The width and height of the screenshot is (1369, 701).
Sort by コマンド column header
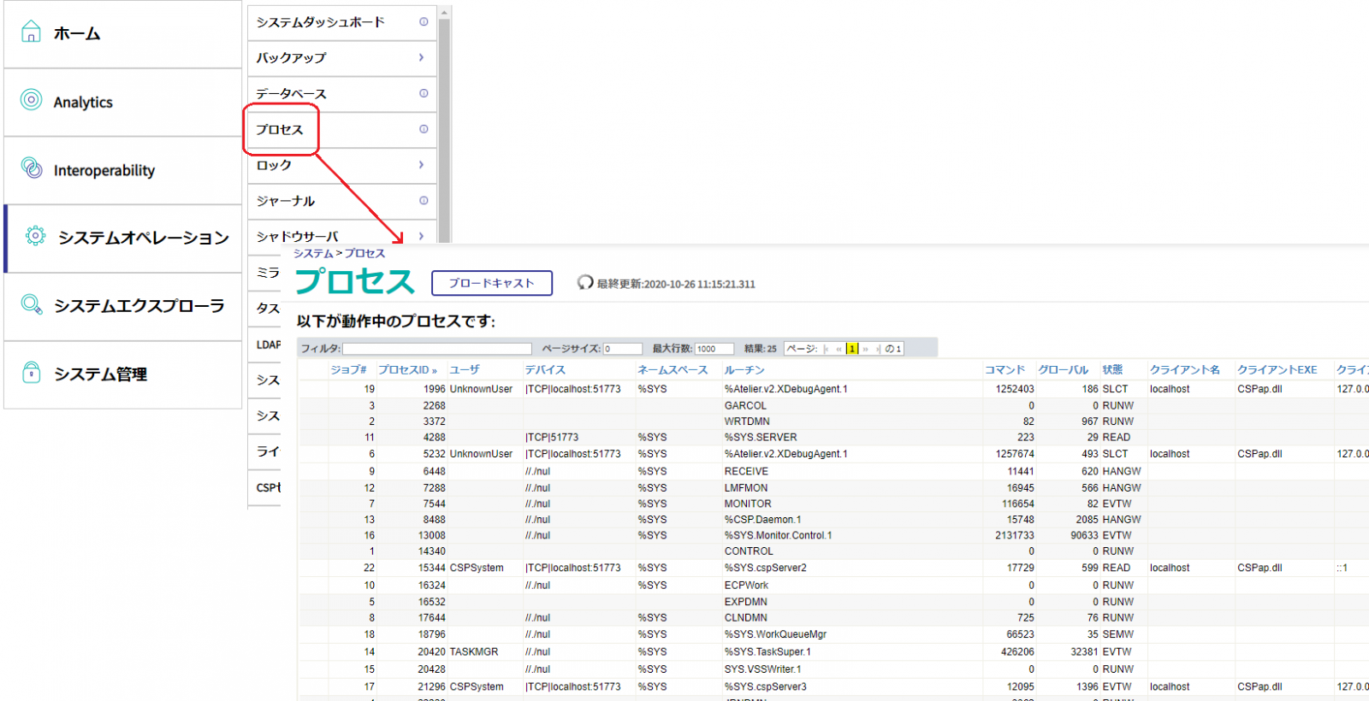[1005, 369]
